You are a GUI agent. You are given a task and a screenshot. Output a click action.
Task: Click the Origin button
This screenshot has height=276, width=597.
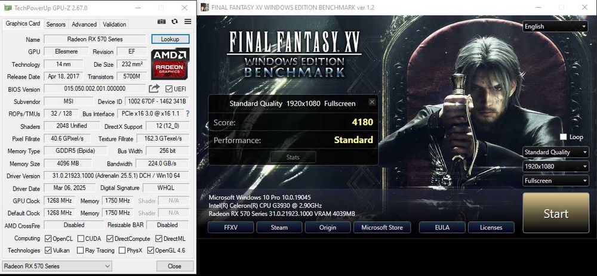click(327, 227)
